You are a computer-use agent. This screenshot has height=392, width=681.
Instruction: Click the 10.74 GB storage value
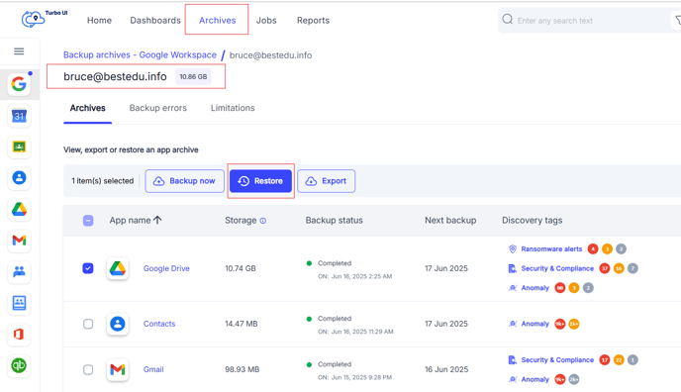coord(241,268)
